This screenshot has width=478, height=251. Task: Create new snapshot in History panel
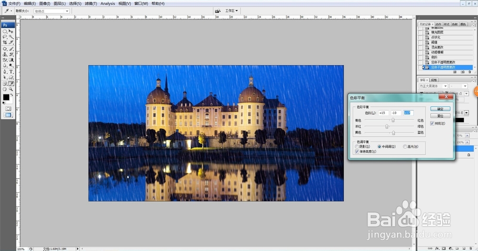pos(463,72)
